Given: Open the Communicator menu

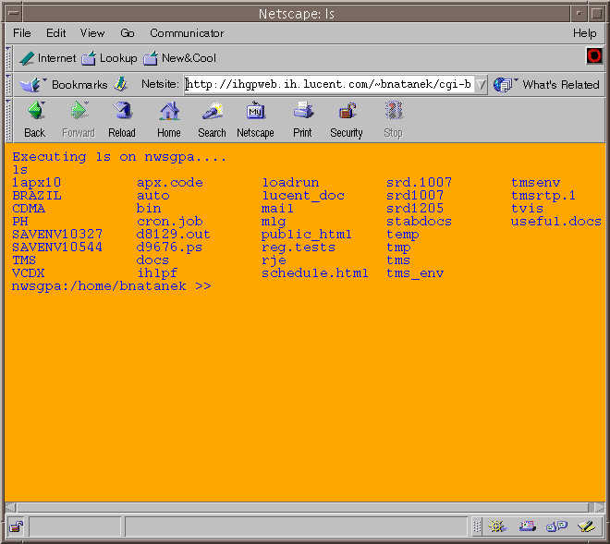Looking at the screenshot, I should pyautogui.click(x=187, y=33).
